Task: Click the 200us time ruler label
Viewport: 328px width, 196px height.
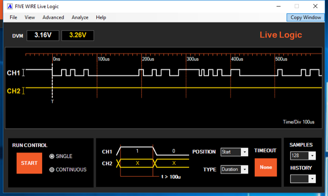Action: click(148, 59)
